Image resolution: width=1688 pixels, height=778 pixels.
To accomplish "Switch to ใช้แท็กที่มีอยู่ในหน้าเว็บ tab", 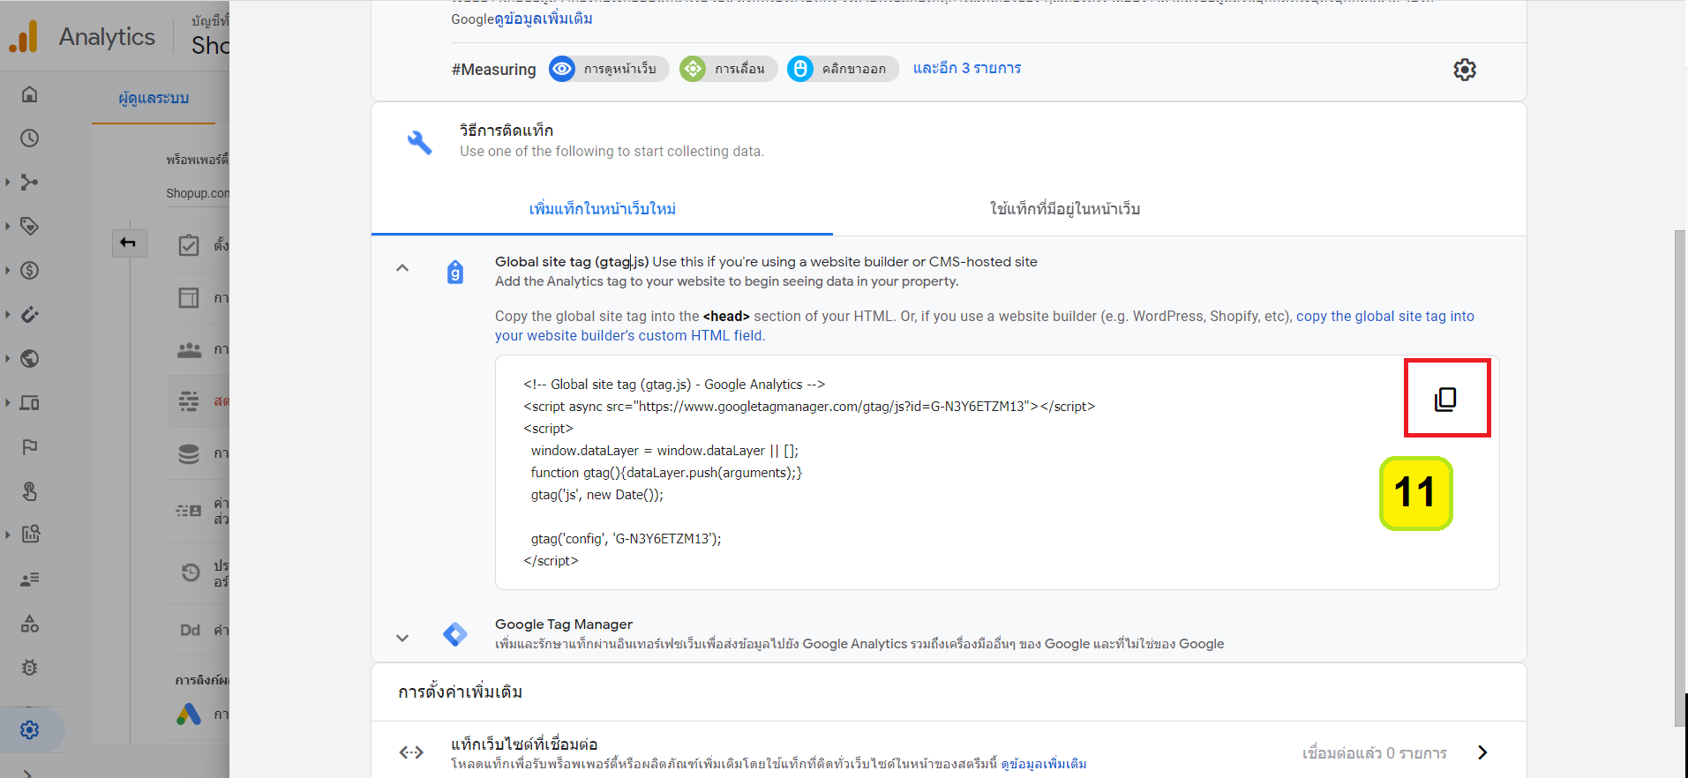I will (1064, 209).
